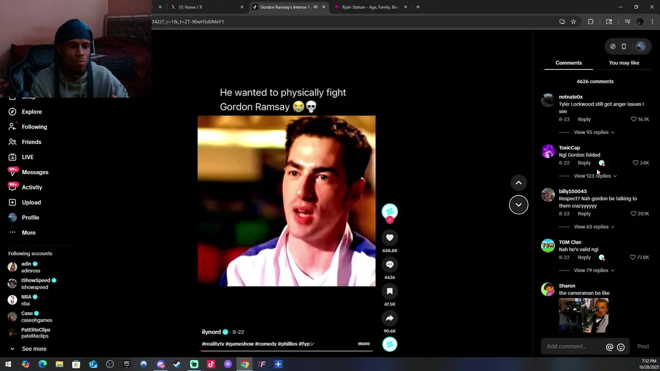The width and height of the screenshot is (660, 371).
Task: Click the install app icon in address bar
Action: pyautogui.click(x=562, y=22)
